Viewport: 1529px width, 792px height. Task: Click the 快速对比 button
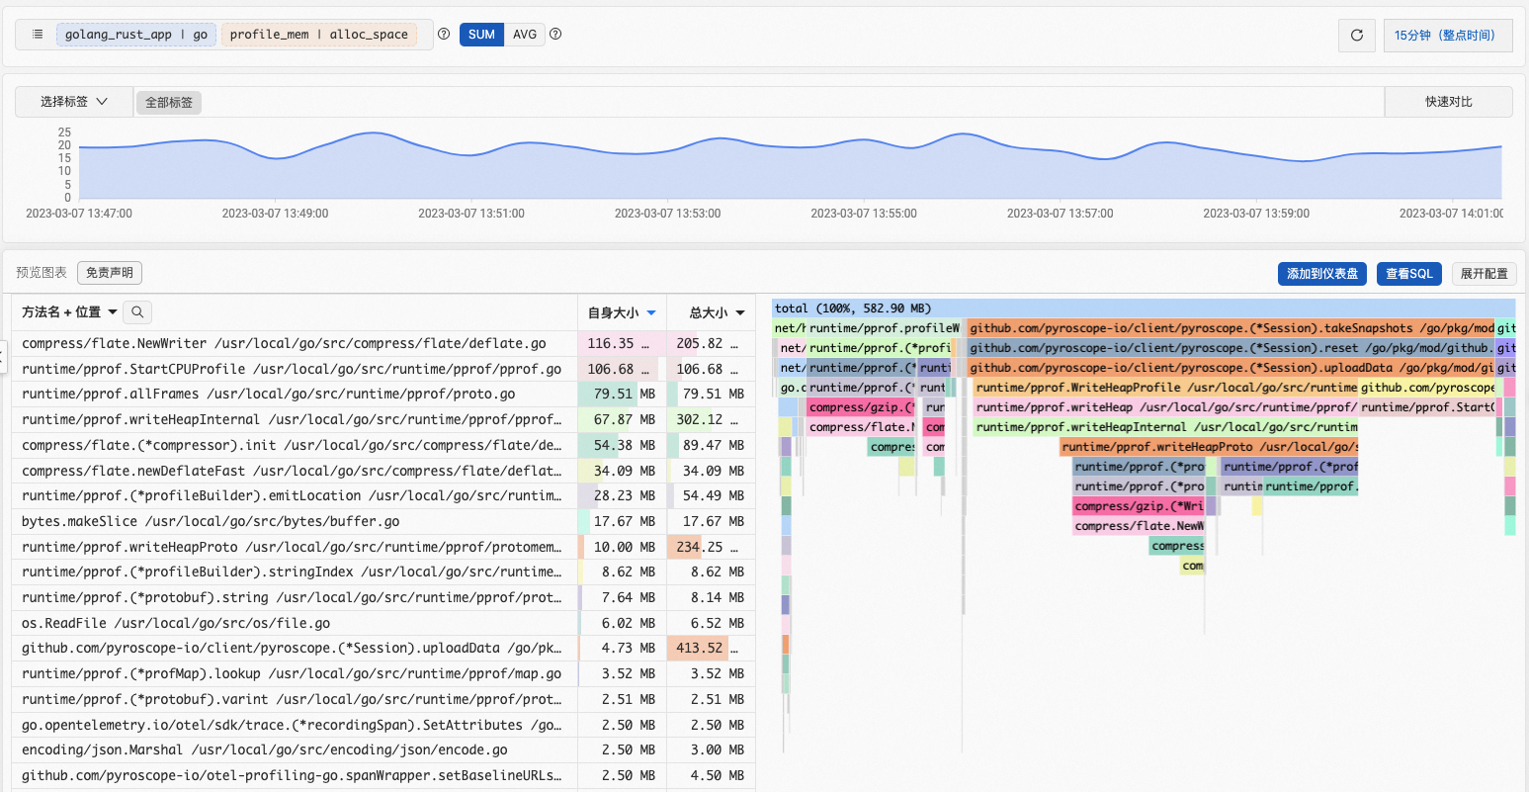(1448, 102)
